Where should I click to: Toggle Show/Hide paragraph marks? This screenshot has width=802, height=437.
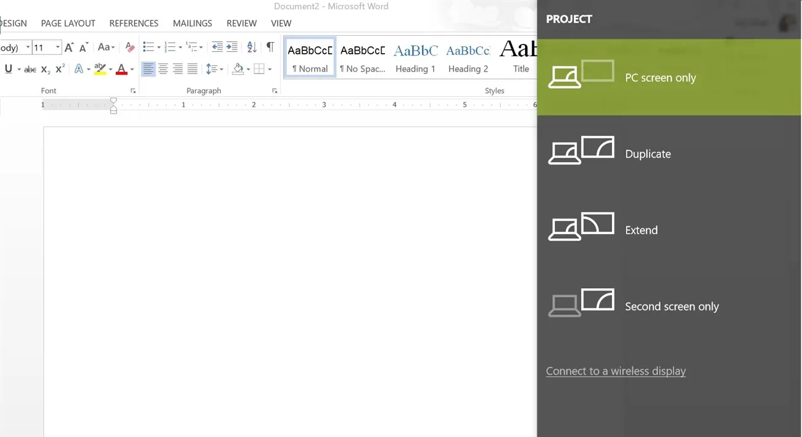(270, 47)
